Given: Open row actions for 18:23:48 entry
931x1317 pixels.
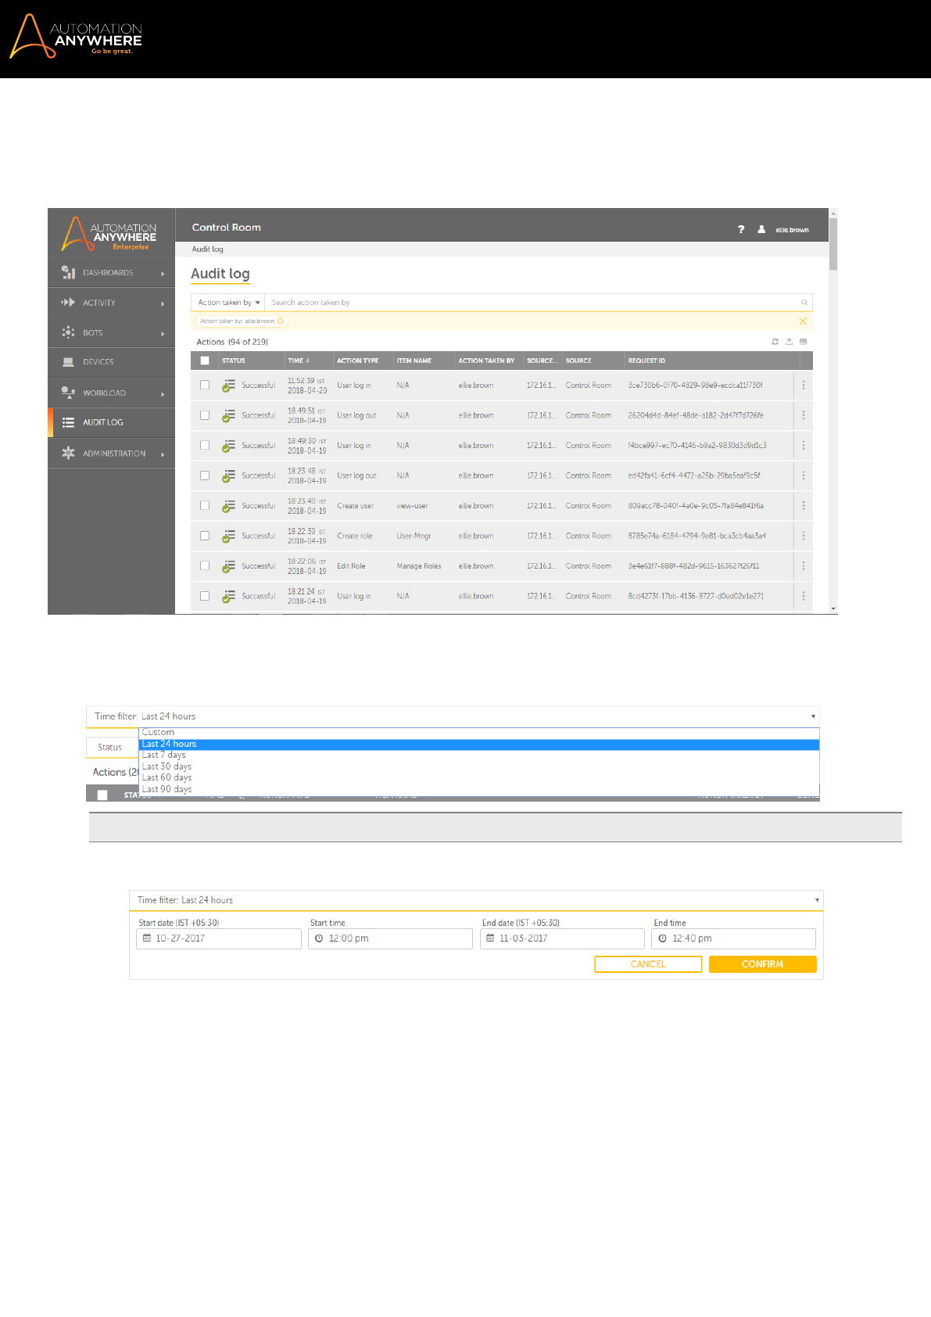Looking at the screenshot, I should pyautogui.click(x=803, y=475).
